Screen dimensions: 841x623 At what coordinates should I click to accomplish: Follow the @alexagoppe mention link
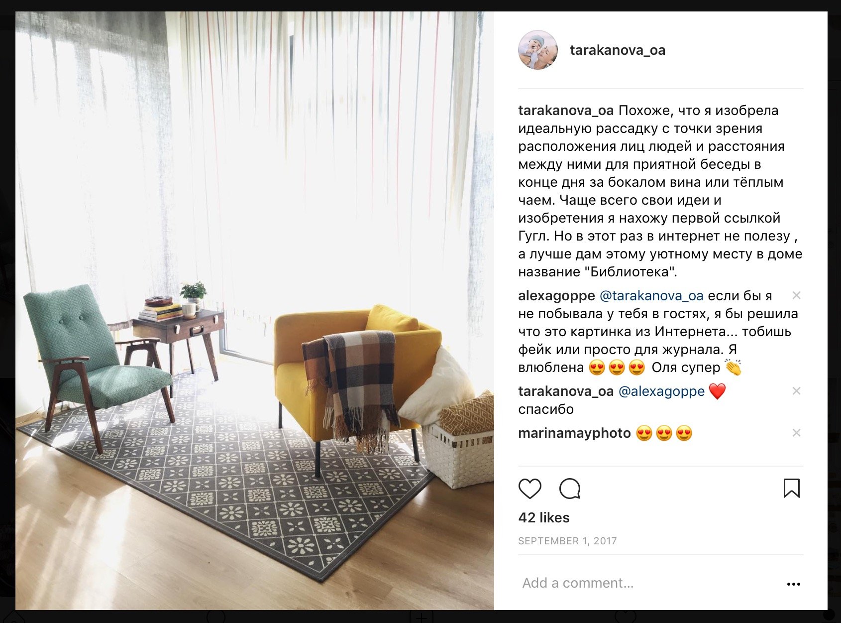point(661,391)
